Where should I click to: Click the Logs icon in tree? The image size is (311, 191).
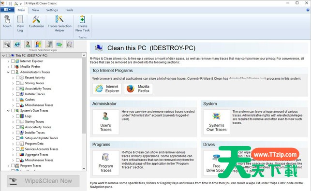pos(22,116)
